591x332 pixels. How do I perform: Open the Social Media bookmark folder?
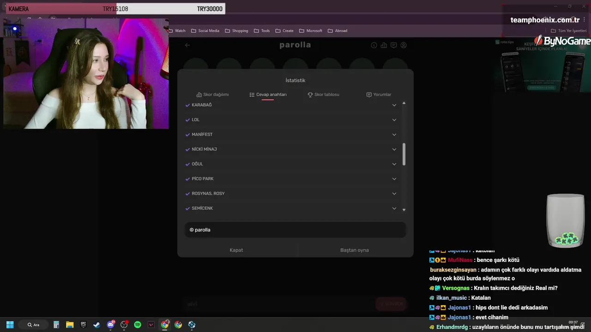click(x=205, y=31)
